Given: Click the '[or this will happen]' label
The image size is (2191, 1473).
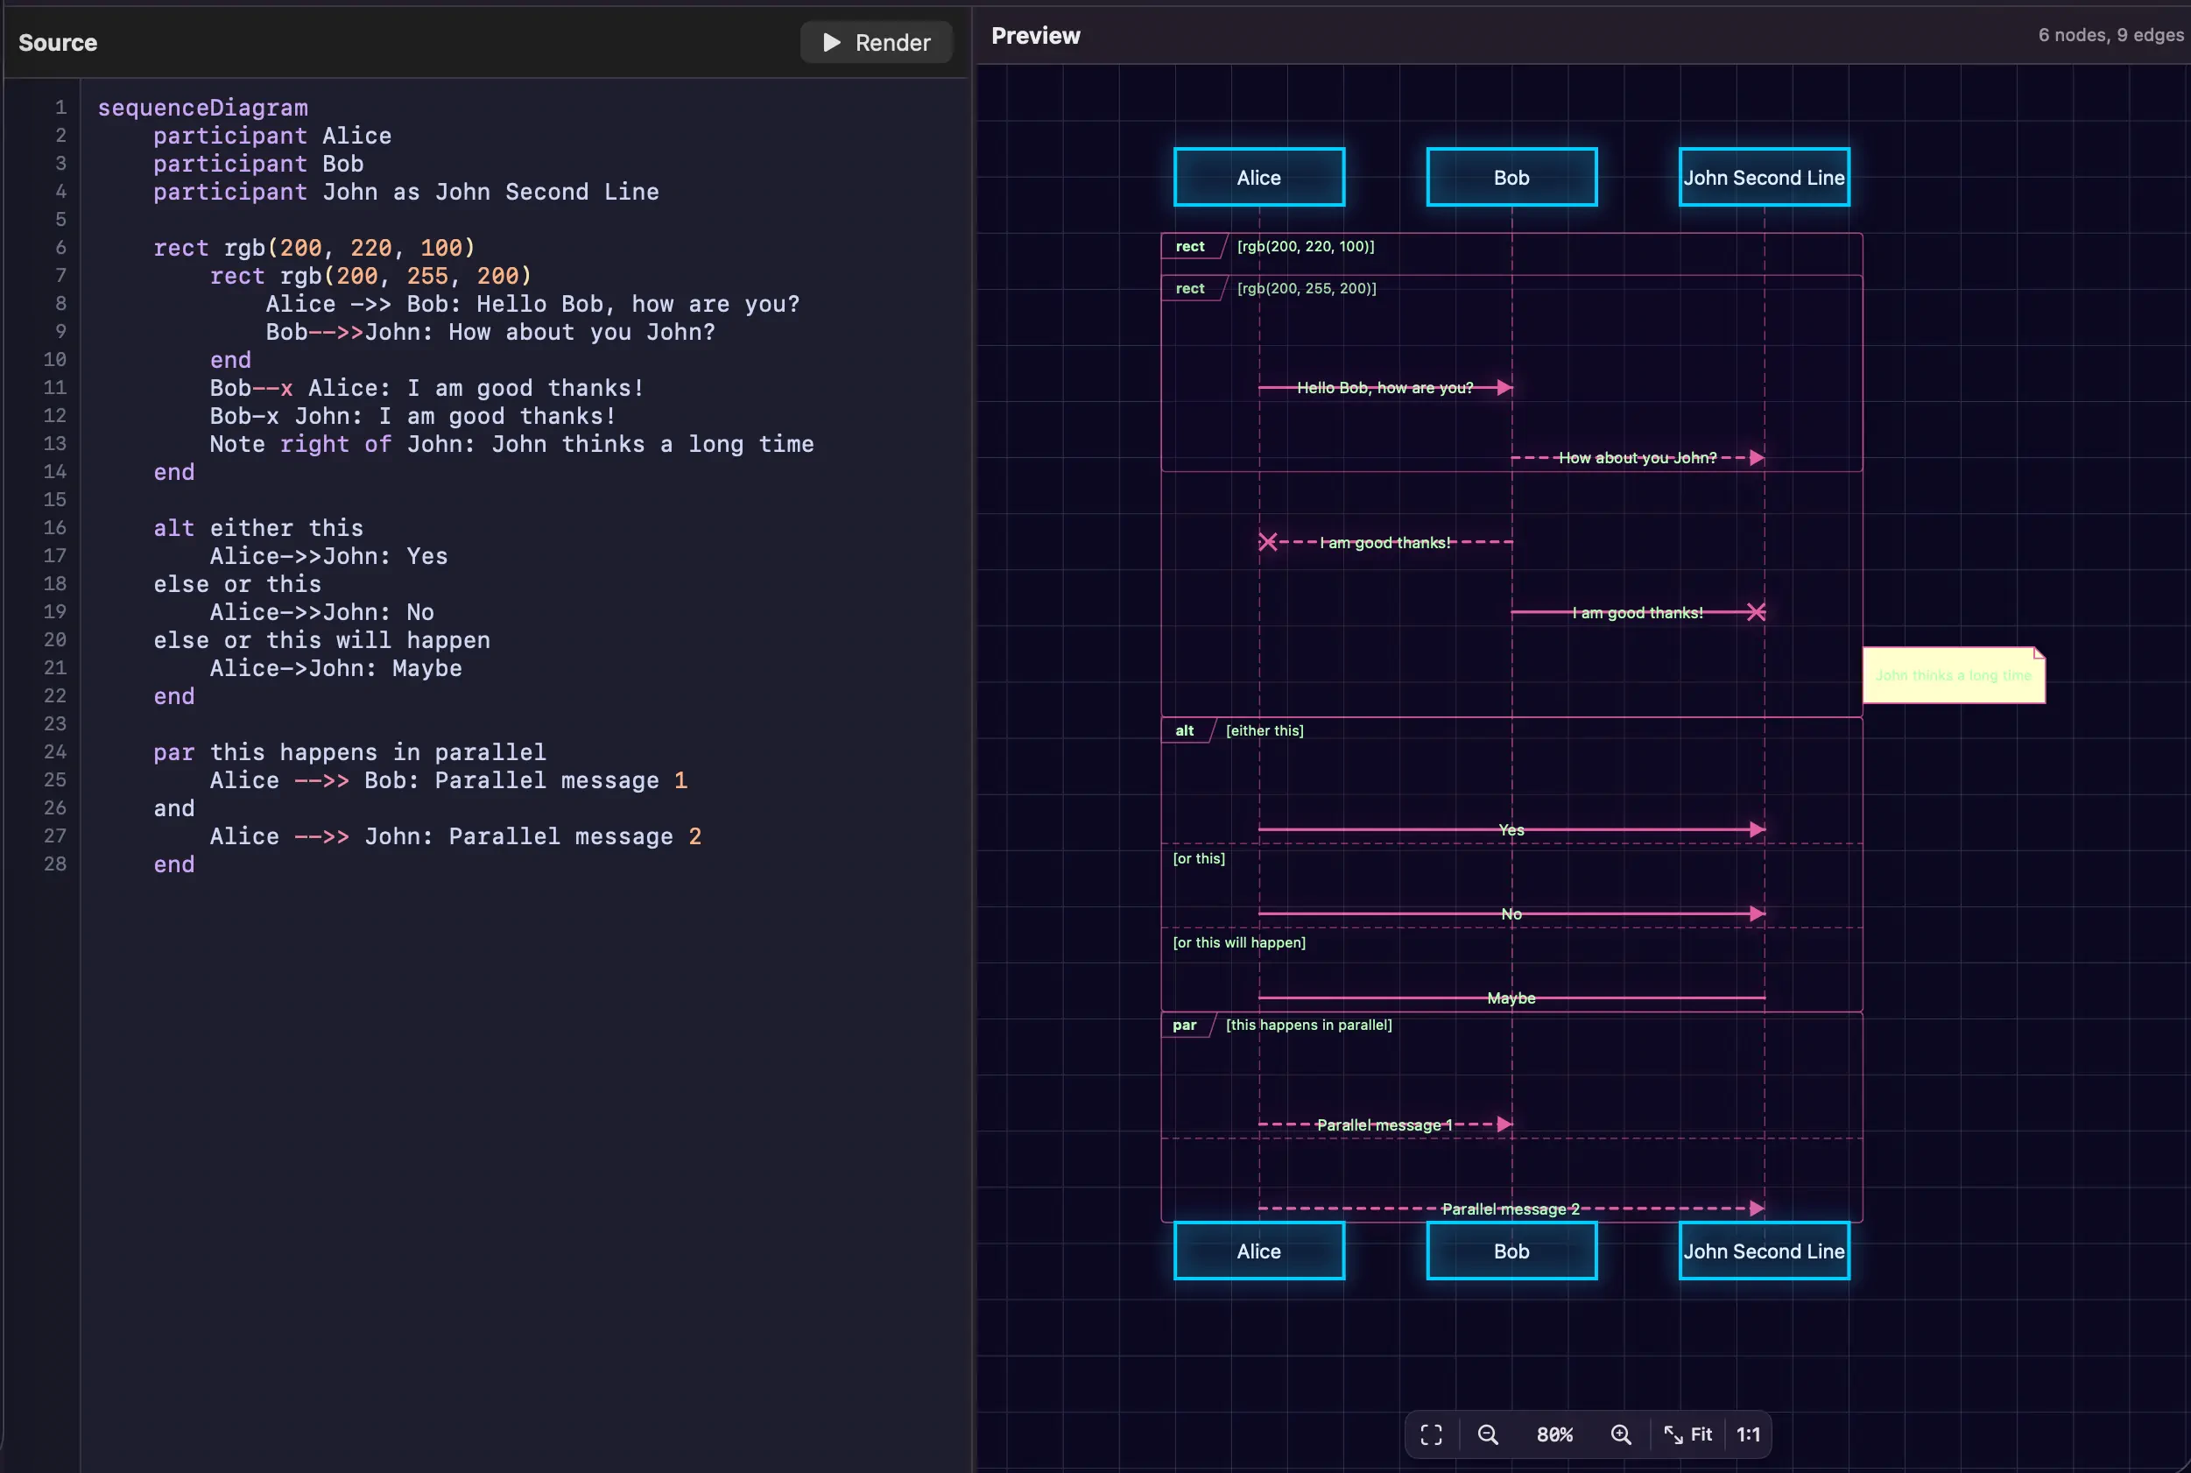Looking at the screenshot, I should tap(1239, 942).
